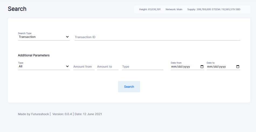Viewport: 256px width, 132px height.
Task: Click the Type text input field
Action: (143, 67)
